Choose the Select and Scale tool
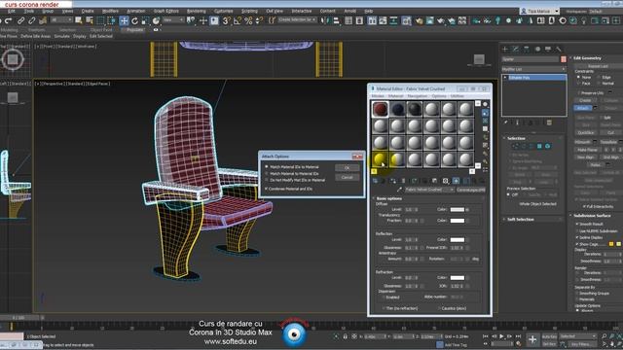 pos(145,20)
